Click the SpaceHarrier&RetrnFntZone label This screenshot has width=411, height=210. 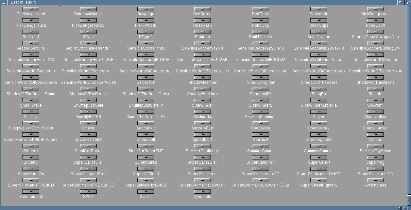pyautogui.click(x=31, y=140)
